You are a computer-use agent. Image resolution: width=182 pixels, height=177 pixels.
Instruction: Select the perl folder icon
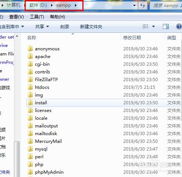(30, 157)
